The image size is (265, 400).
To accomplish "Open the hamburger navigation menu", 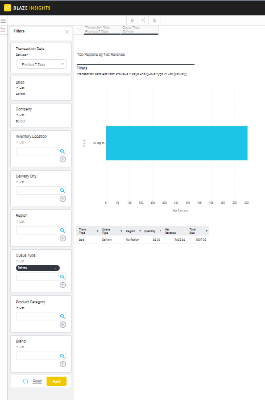I will [x=3, y=20].
